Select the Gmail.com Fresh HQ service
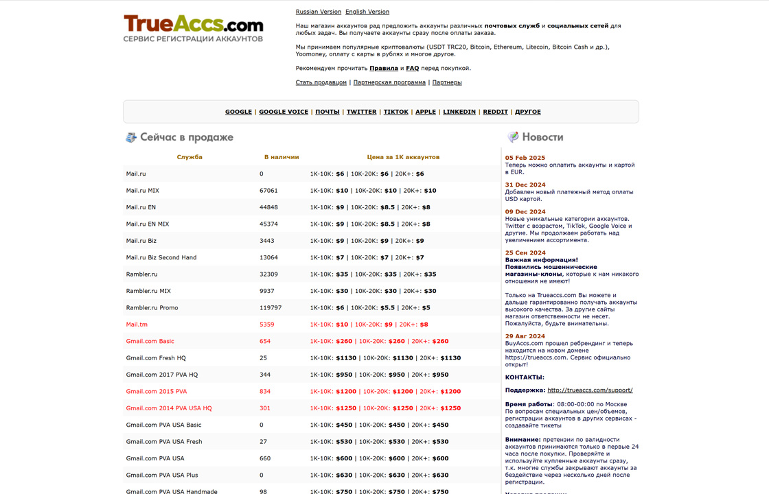The width and height of the screenshot is (769, 494). (156, 357)
